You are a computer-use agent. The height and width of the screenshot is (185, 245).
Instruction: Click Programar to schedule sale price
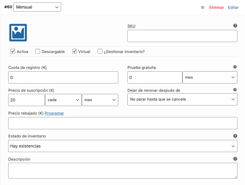54,113
